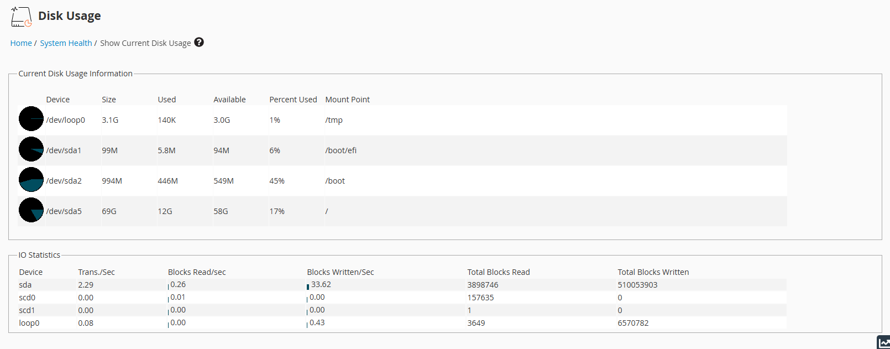Click the Total Blocks Written column header

click(x=653, y=272)
